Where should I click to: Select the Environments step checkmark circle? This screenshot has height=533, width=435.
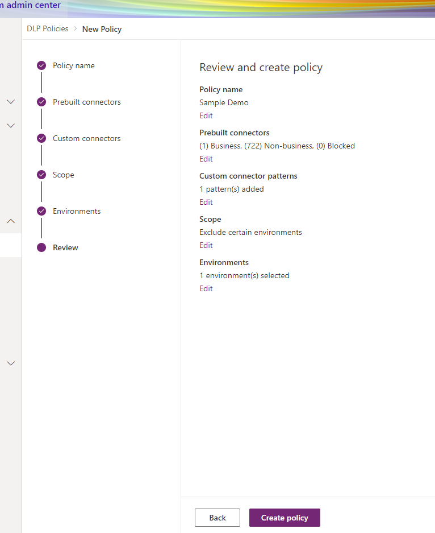click(41, 212)
